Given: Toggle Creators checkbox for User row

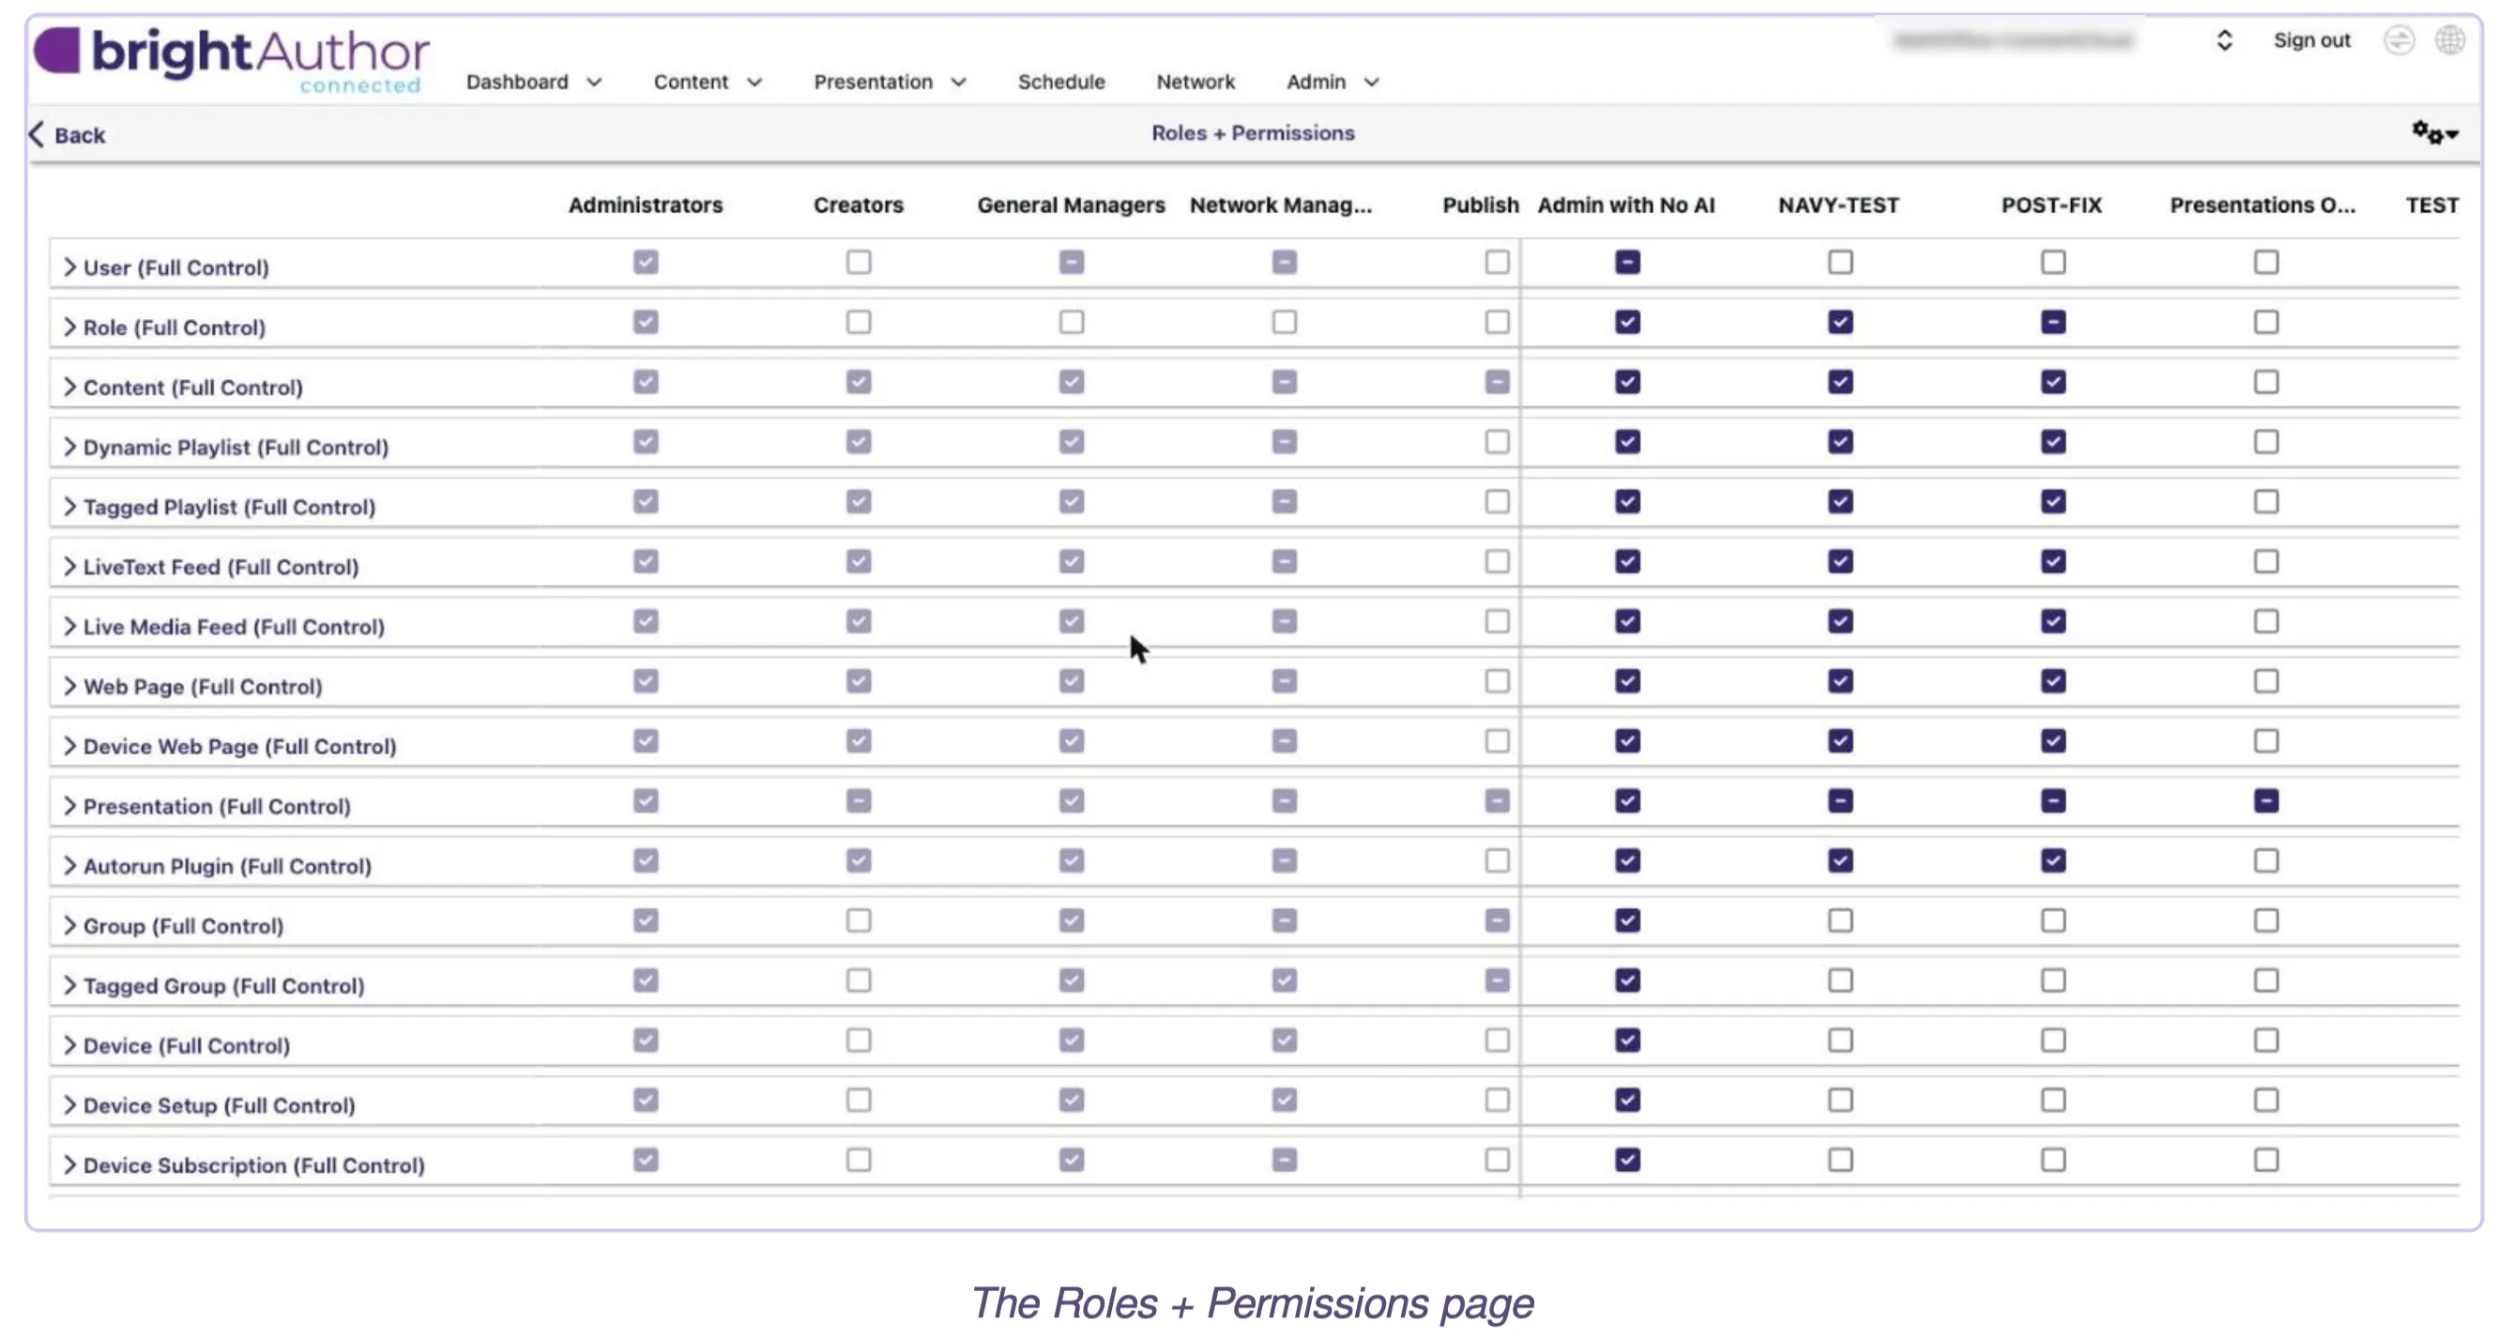Looking at the screenshot, I should pos(859,262).
